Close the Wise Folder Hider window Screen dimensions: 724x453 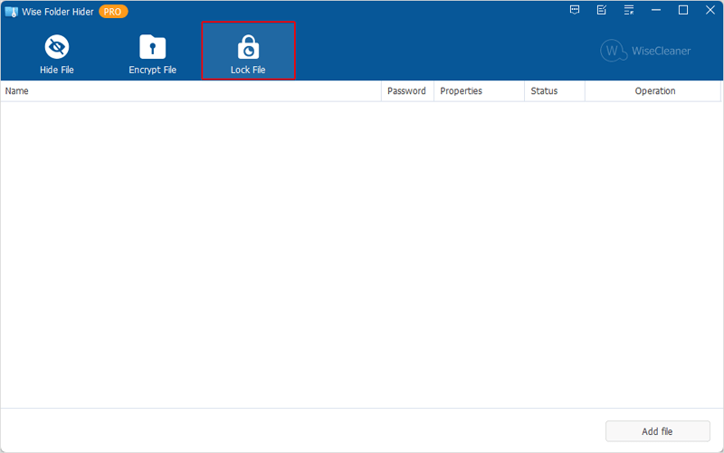pos(710,10)
